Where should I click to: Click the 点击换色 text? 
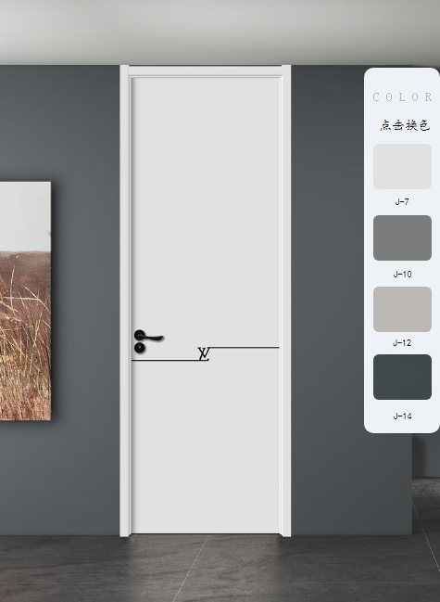point(405,125)
